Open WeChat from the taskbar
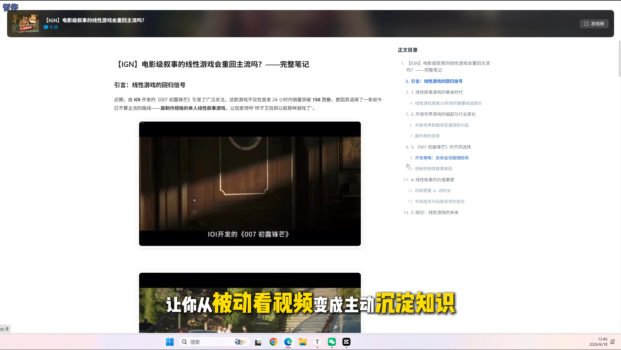Image resolution: width=621 pixels, height=350 pixels. [332, 342]
